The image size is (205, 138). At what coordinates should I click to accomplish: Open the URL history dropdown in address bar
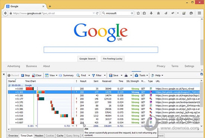point(94,13)
